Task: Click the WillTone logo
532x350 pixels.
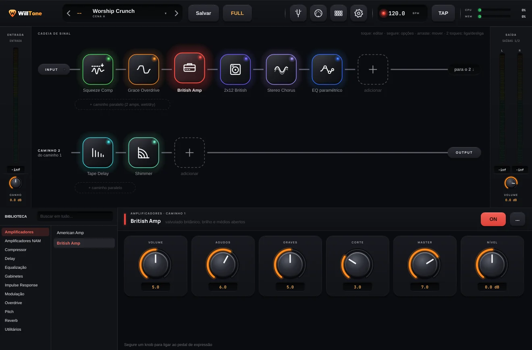Action: [x=25, y=13]
